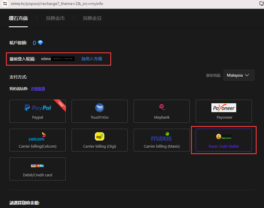
Task: Switch to the 兌換金豆 tab
Action: click(92, 18)
